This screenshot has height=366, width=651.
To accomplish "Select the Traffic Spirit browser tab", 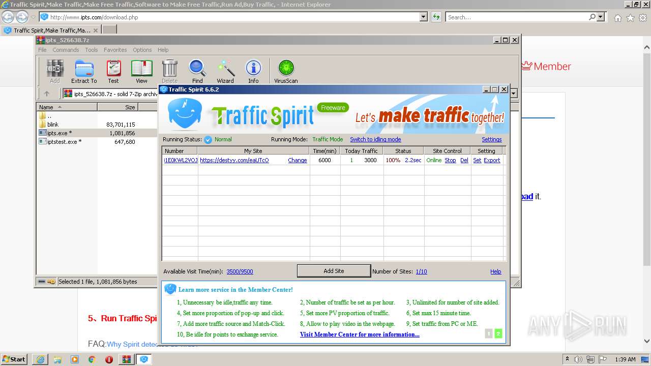I will point(51,30).
